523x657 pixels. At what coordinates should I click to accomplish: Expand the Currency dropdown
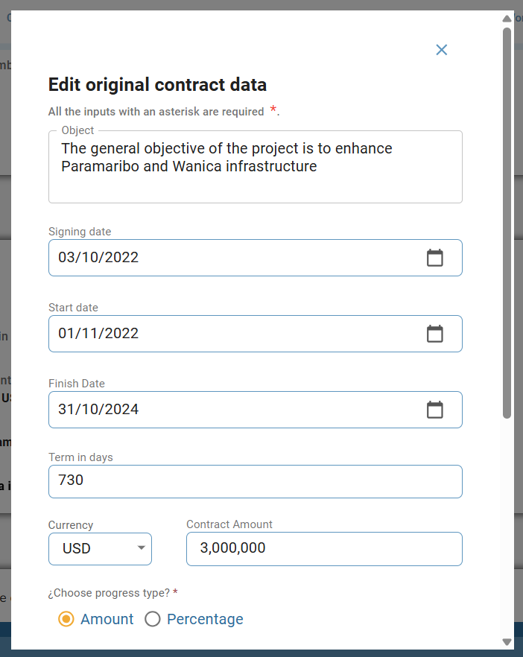click(100, 549)
